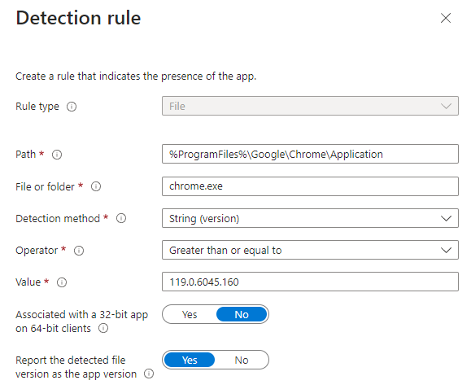
Task: Click the Rule type info icon
Action: click(72, 107)
